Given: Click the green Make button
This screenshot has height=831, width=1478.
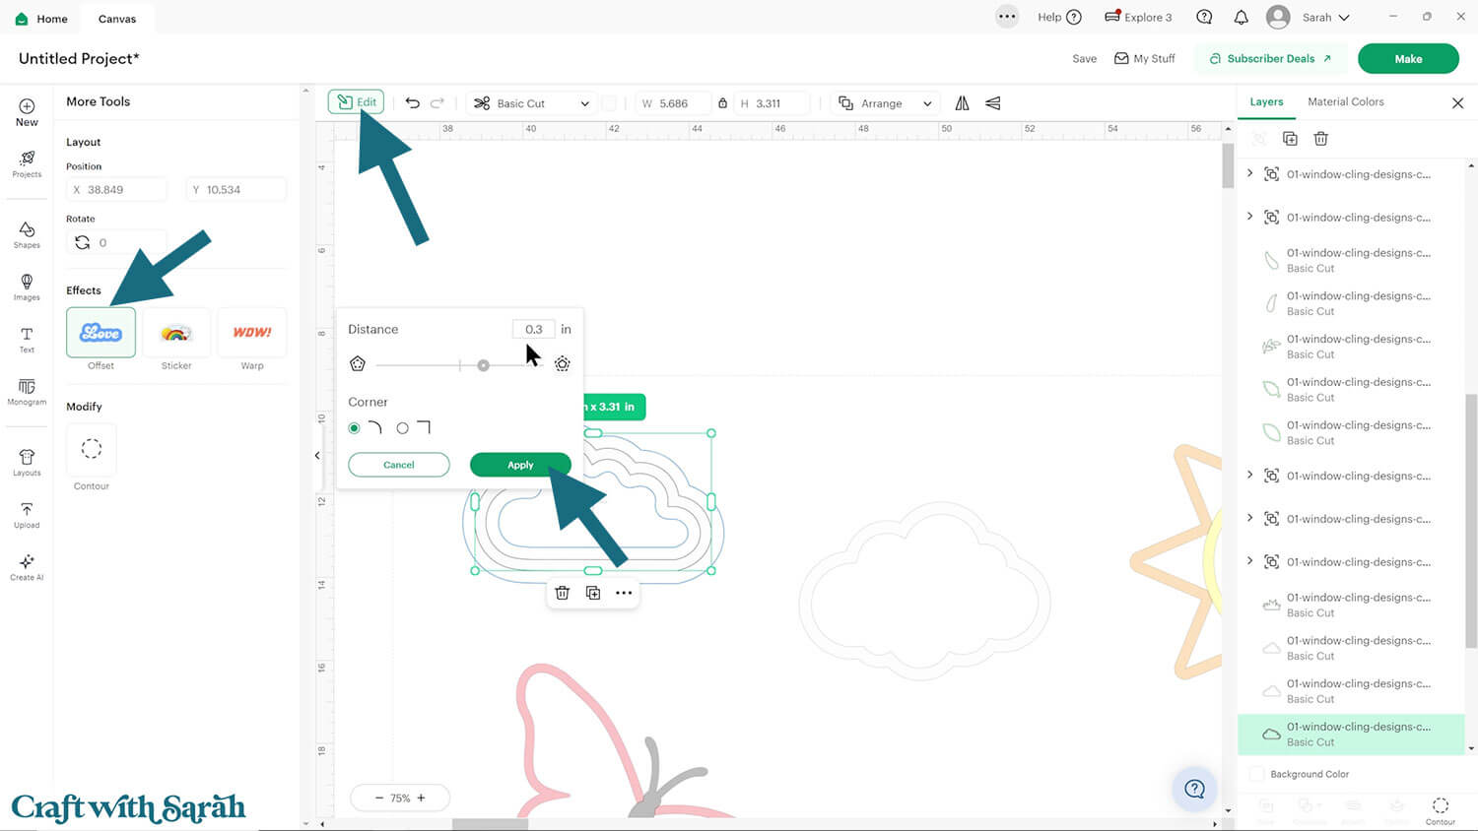Looking at the screenshot, I should click(x=1407, y=59).
